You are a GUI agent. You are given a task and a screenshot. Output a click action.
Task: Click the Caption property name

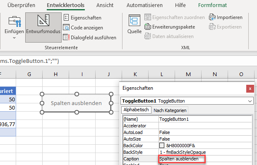point(141,159)
